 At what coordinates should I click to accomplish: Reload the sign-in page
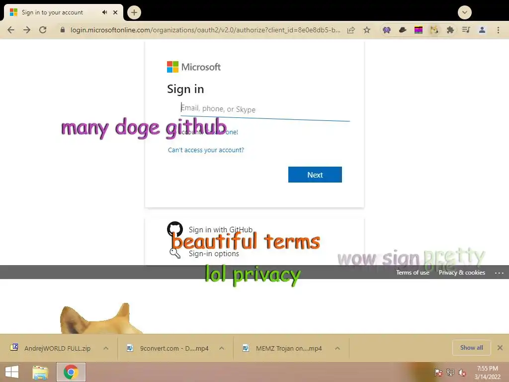click(x=43, y=30)
